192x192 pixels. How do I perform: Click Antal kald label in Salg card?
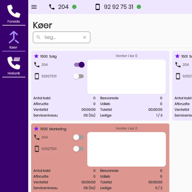pyautogui.click(x=42, y=98)
